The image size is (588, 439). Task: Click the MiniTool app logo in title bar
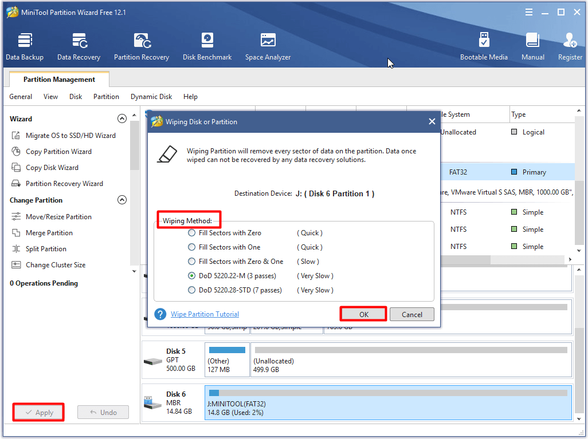click(13, 13)
